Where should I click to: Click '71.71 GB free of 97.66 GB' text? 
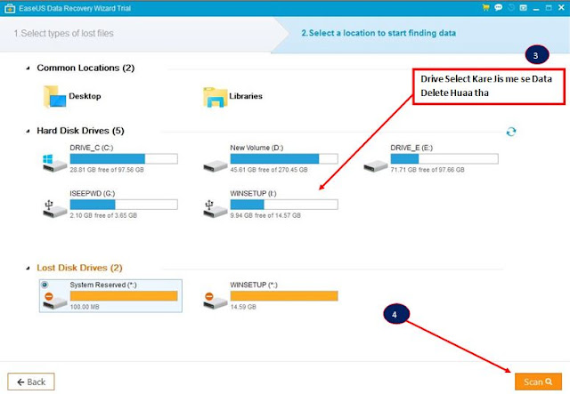[x=427, y=170]
